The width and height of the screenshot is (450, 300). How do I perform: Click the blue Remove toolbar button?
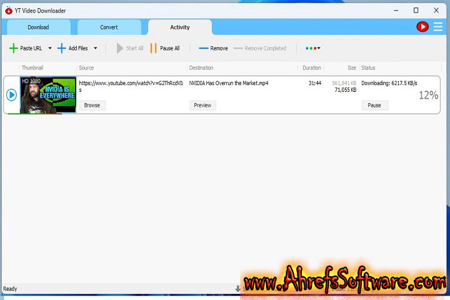[213, 48]
